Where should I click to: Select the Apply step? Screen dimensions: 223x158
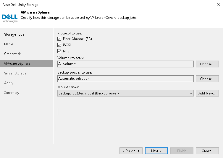pyautogui.click(x=9, y=83)
